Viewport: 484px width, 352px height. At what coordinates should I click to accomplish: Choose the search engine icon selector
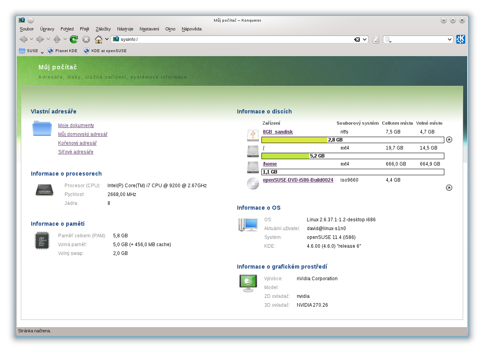(x=387, y=39)
